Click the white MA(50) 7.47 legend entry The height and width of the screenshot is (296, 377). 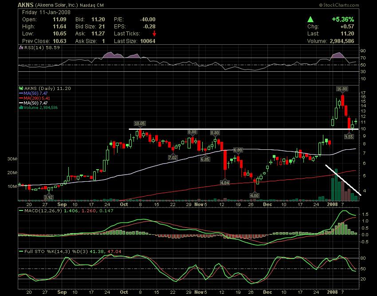click(33, 103)
